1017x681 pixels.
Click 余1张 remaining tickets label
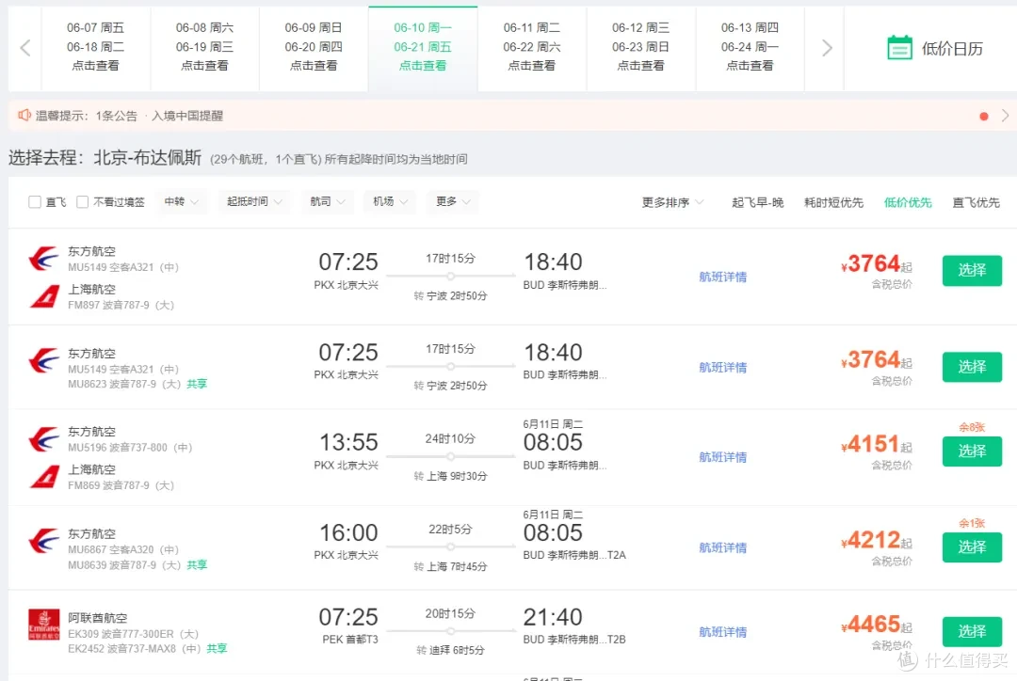972,523
